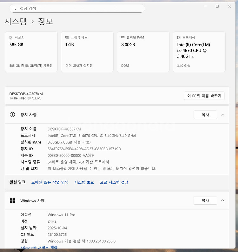Image resolution: width=238 pixels, height=252 pixels.
Task: Click the magnifier icon in the settings search box
Action: pyautogui.click(x=15, y=8)
